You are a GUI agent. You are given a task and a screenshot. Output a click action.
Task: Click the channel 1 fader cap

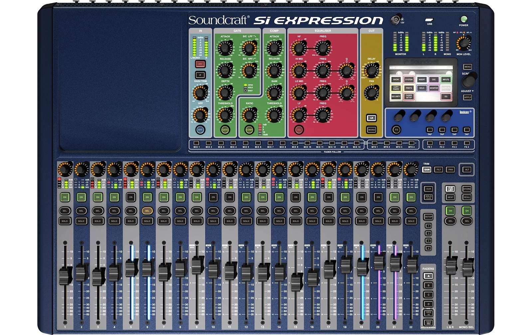[x=65, y=276]
